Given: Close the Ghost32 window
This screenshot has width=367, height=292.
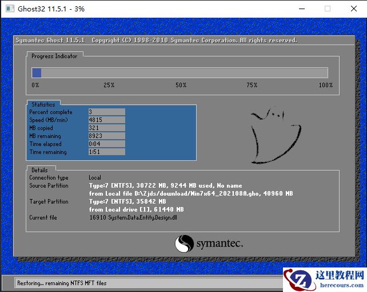Looking at the screenshot, I should pos(354,9).
